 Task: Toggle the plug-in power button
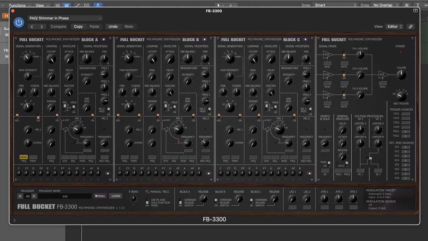click(x=19, y=22)
